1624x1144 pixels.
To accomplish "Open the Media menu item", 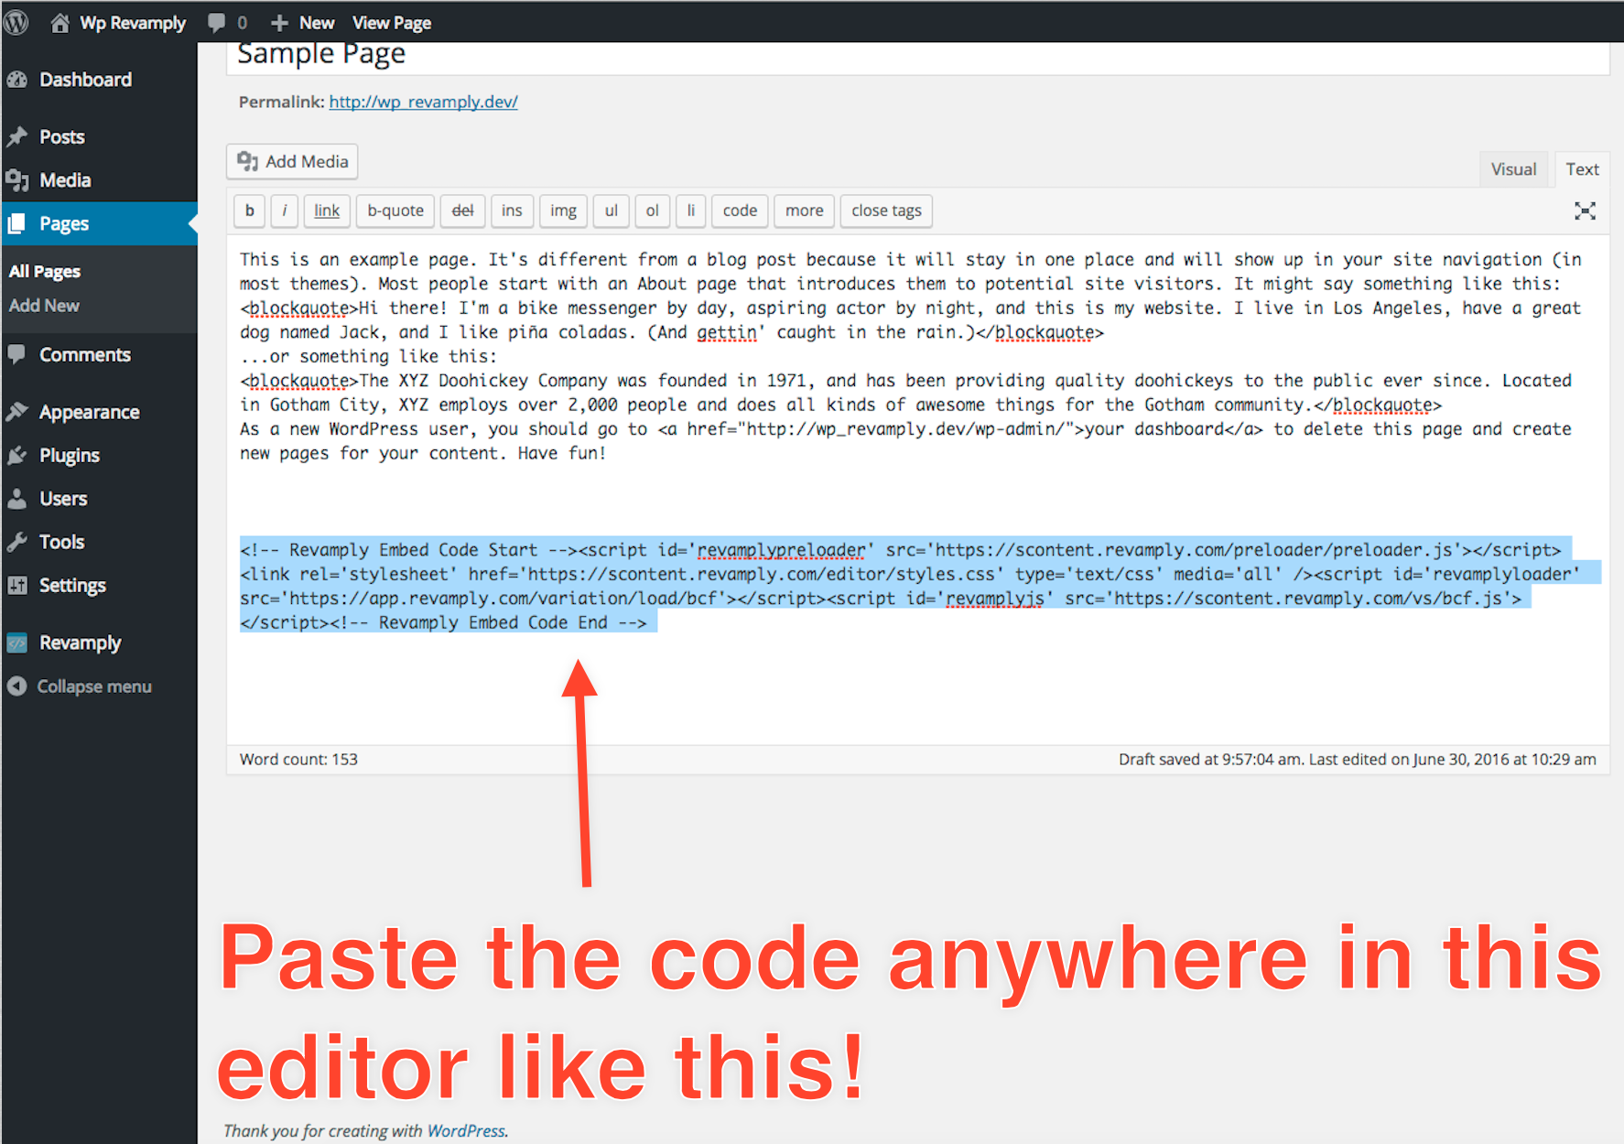I will tap(99, 180).
